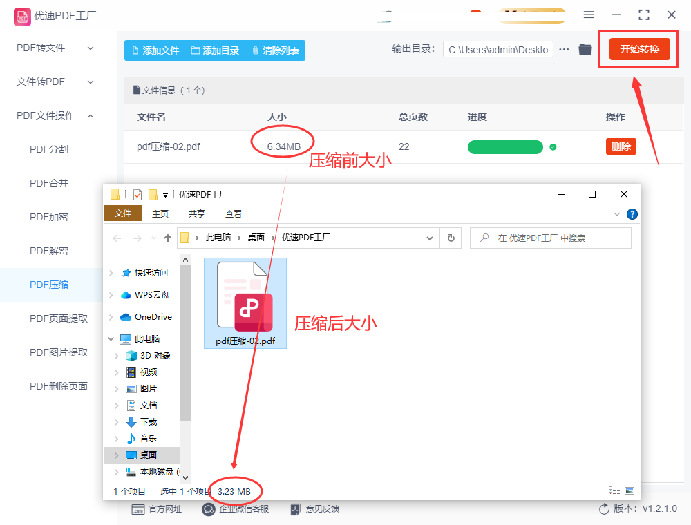Open the 文件 tab in Explorer window
The width and height of the screenshot is (691, 525).
tap(122, 213)
